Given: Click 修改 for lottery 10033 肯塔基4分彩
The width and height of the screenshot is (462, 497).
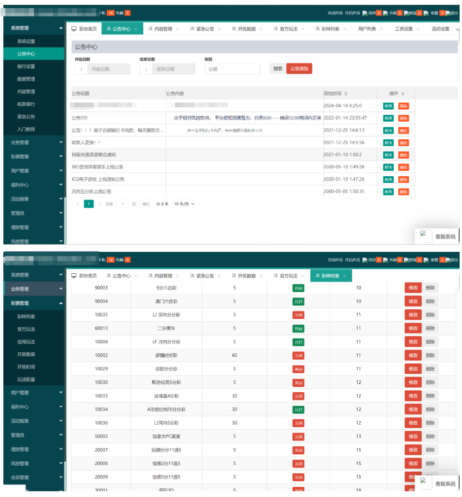Looking at the screenshot, I should click(413, 396).
